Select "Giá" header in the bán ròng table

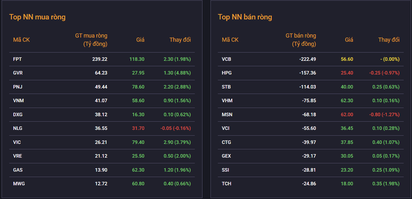[x=349, y=40]
